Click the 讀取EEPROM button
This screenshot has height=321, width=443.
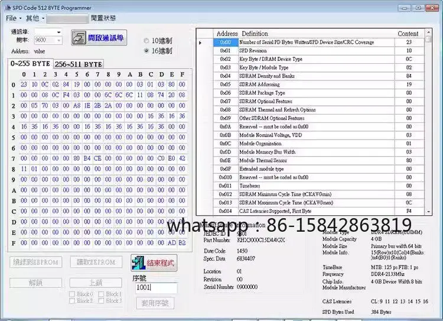tap(96, 262)
